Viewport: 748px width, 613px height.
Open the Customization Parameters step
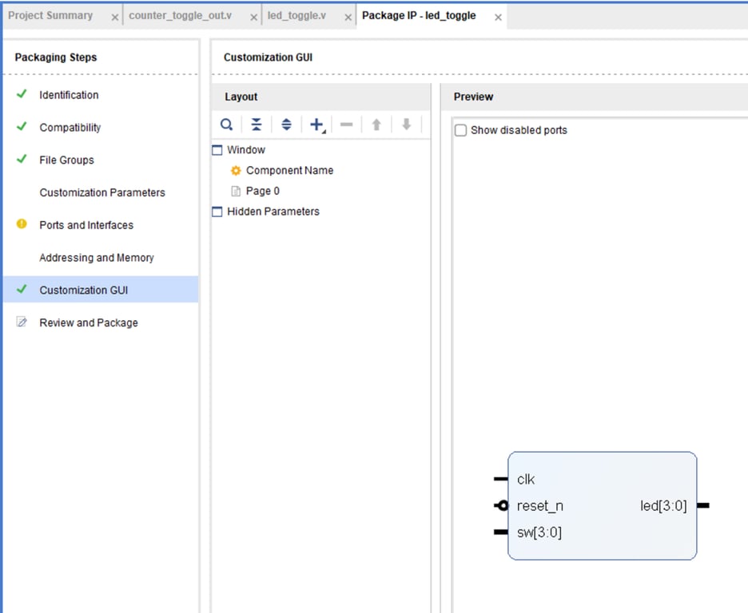coord(102,192)
